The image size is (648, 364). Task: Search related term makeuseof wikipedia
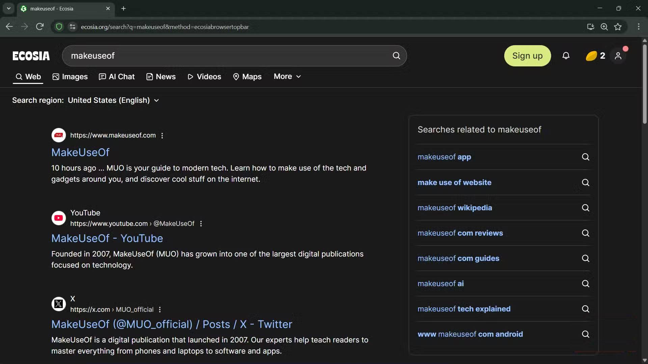point(455,208)
